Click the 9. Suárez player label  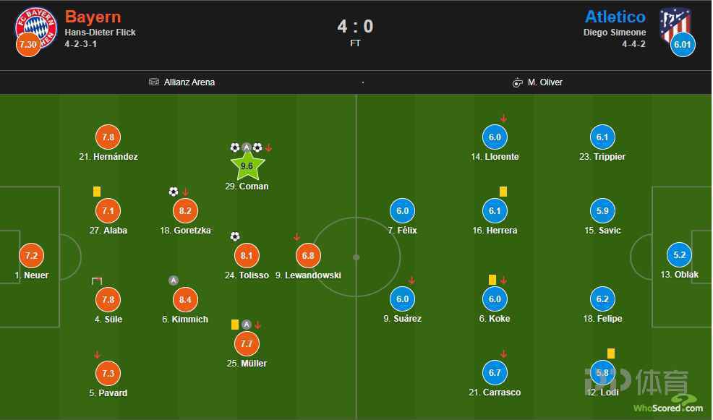[x=403, y=319]
